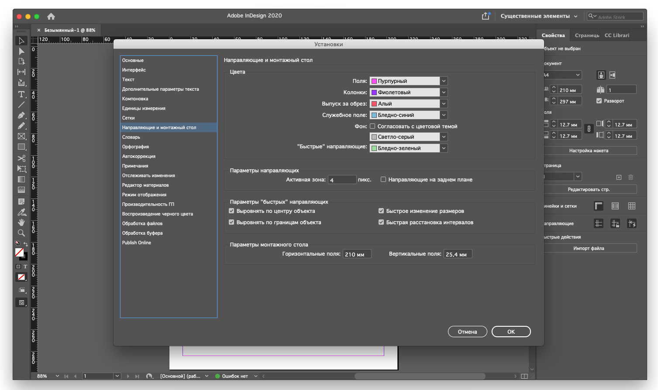Click the OK button
This screenshot has width=658, height=390.
(511, 332)
